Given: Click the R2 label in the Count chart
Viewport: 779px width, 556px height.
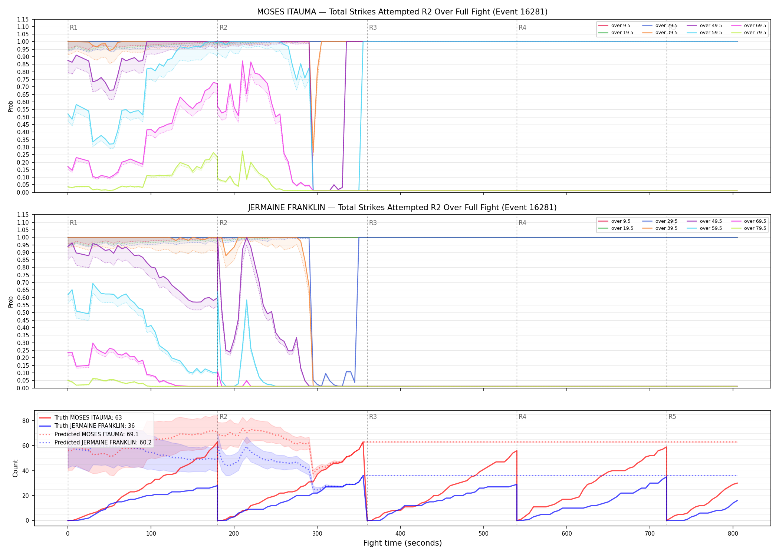Looking at the screenshot, I should point(223,417).
